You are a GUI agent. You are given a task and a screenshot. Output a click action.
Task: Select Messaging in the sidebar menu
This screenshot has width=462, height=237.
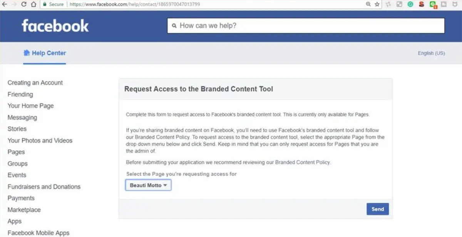tap(22, 117)
